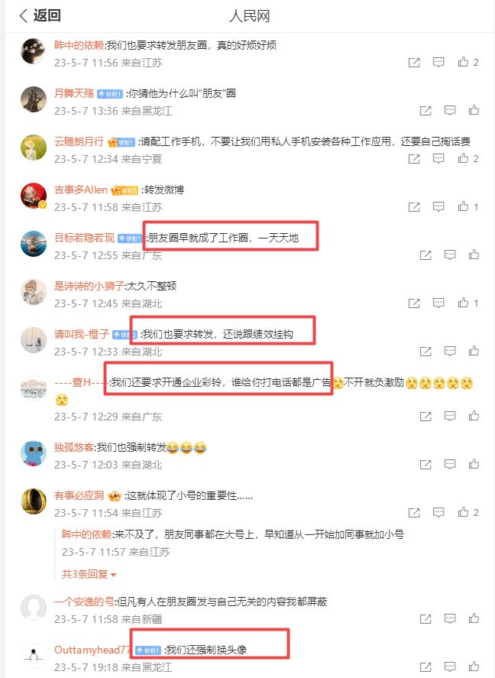495x678 pixels.
Task: Reply to 独孤悠客's comment
Action: click(450, 465)
